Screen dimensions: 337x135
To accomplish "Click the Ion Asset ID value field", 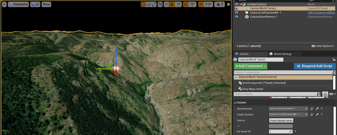I will click(x=281, y=132).
